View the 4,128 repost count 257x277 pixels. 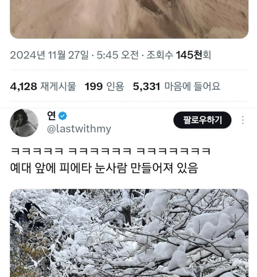pyautogui.click(x=24, y=87)
